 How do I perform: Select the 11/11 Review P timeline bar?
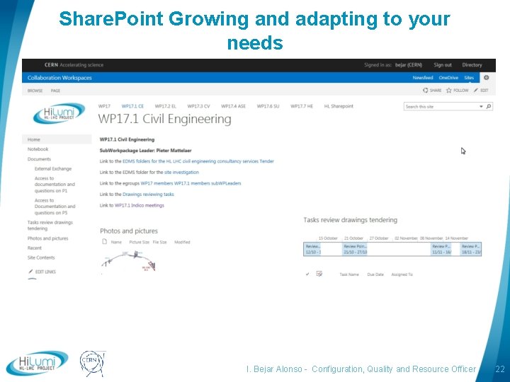(441, 249)
